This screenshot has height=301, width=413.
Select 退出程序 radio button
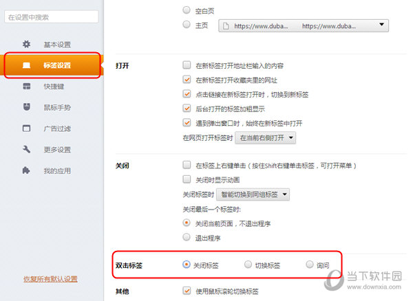point(187,237)
